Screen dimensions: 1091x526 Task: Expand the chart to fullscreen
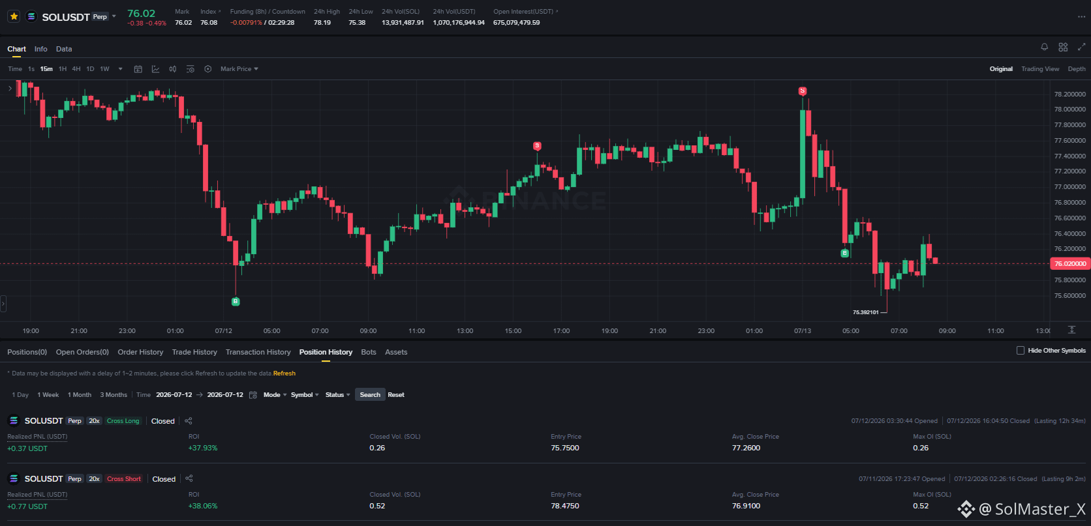1081,47
